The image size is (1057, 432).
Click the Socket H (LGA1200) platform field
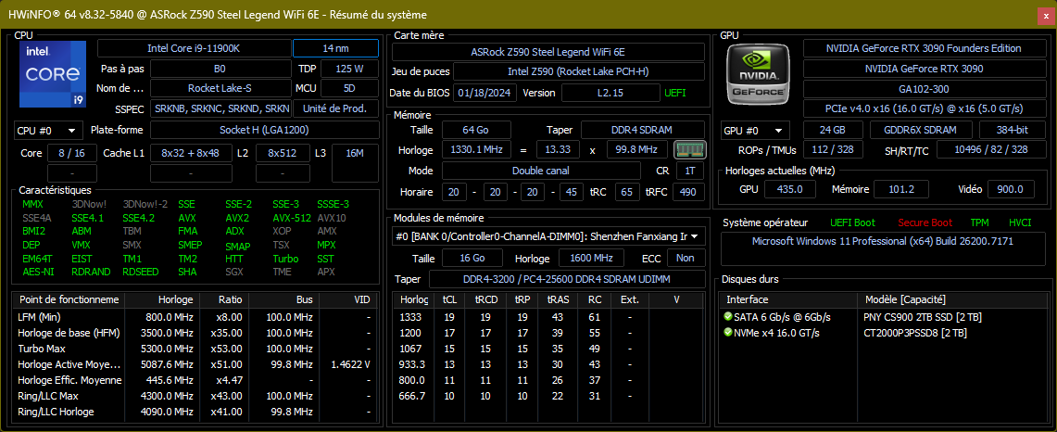coord(264,131)
